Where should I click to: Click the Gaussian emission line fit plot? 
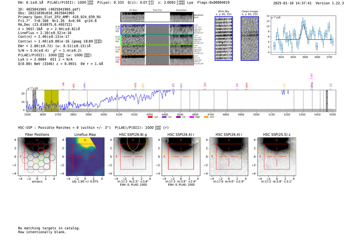[303, 35]
